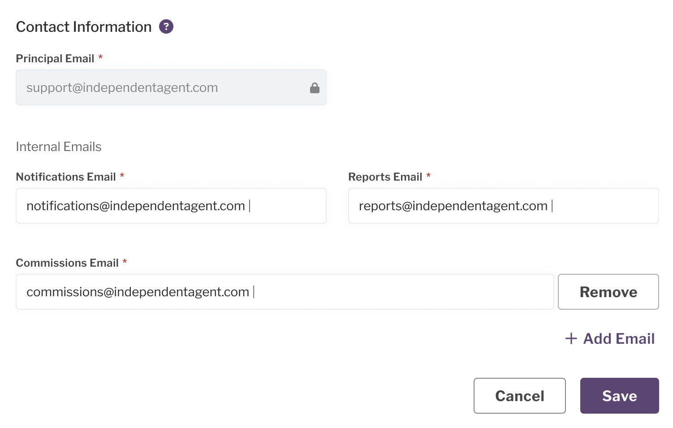Focus the Commissions Email input field

tap(285, 292)
